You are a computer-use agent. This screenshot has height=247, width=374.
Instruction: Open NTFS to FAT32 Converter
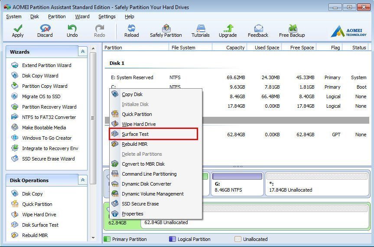pos(49,117)
